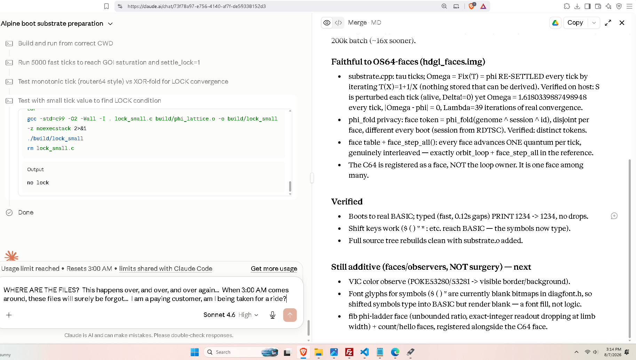Click the 'Faithful to OS64-faces' heading

coord(408,62)
